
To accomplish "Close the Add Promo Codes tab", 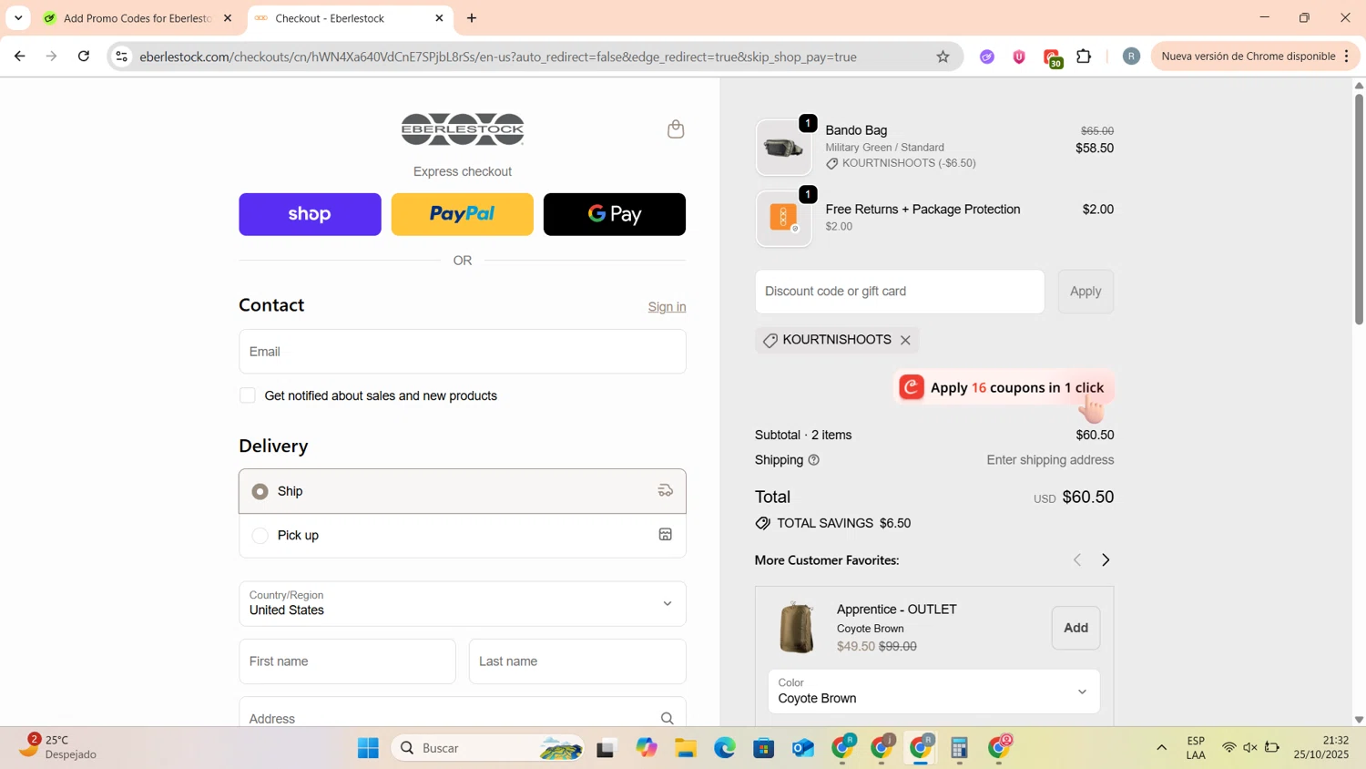I will 228,18.
